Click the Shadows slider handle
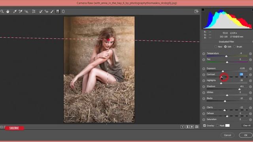The width and height of the screenshot is (253, 142). 240,89
